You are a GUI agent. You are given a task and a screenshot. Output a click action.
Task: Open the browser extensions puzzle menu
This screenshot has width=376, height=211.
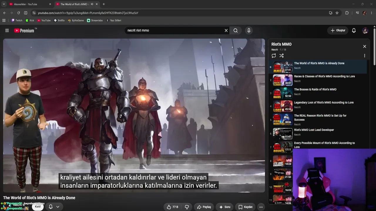(347, 13)
